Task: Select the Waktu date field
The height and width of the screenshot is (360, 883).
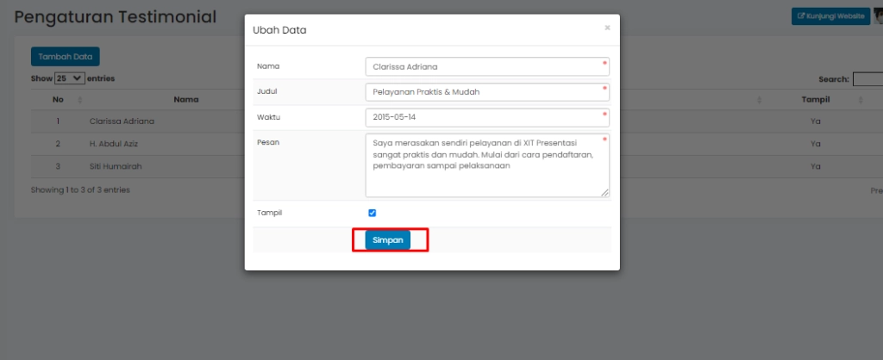Action: (487, 117)
